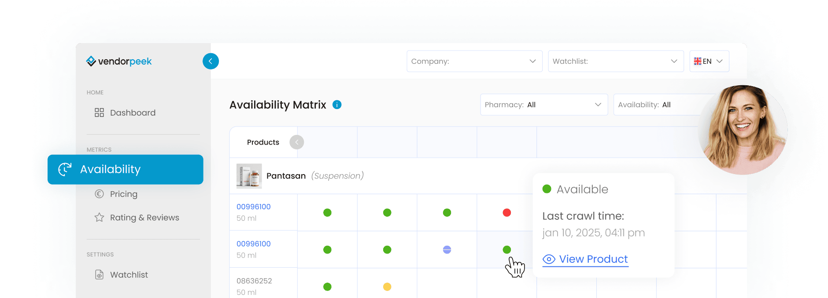Expand the Watchlist dropdown in header
Image resolution: width=828 pixels, height=298 pixels.
(x=615, y=61)
